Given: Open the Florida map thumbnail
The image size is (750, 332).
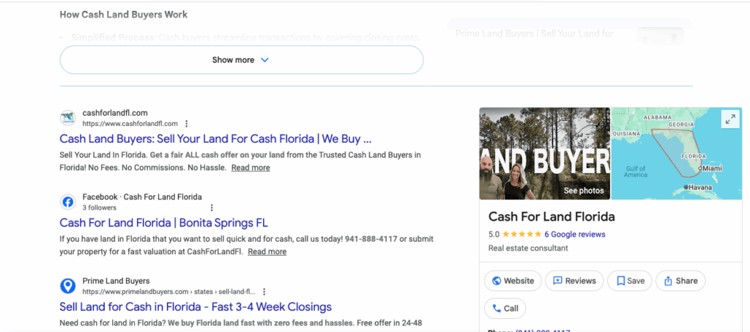Looking at the screenshot, I should pos(676,153).
